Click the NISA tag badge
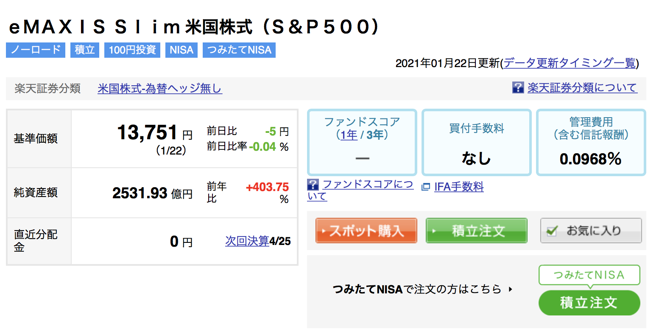This screenshot has width=659, height=332. (x=182, y=50)
